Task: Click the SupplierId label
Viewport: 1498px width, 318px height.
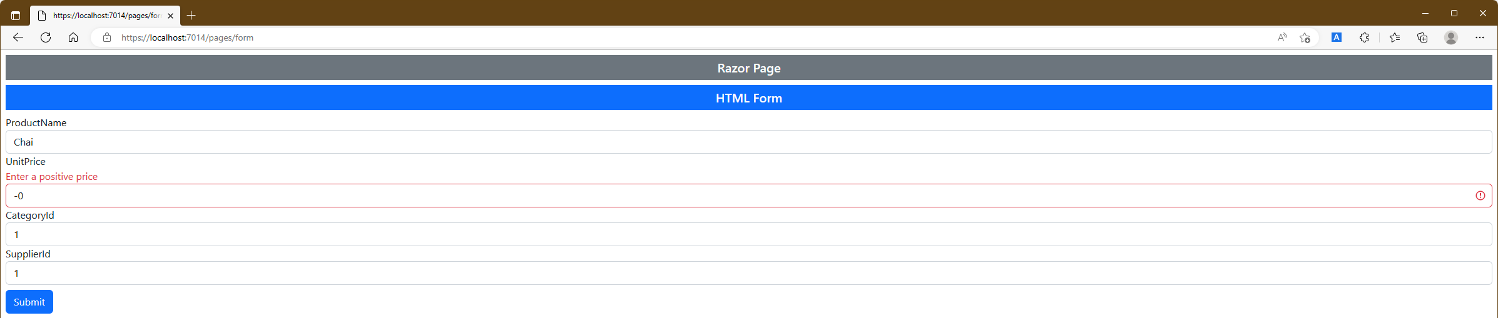Action: pos(28,254)
